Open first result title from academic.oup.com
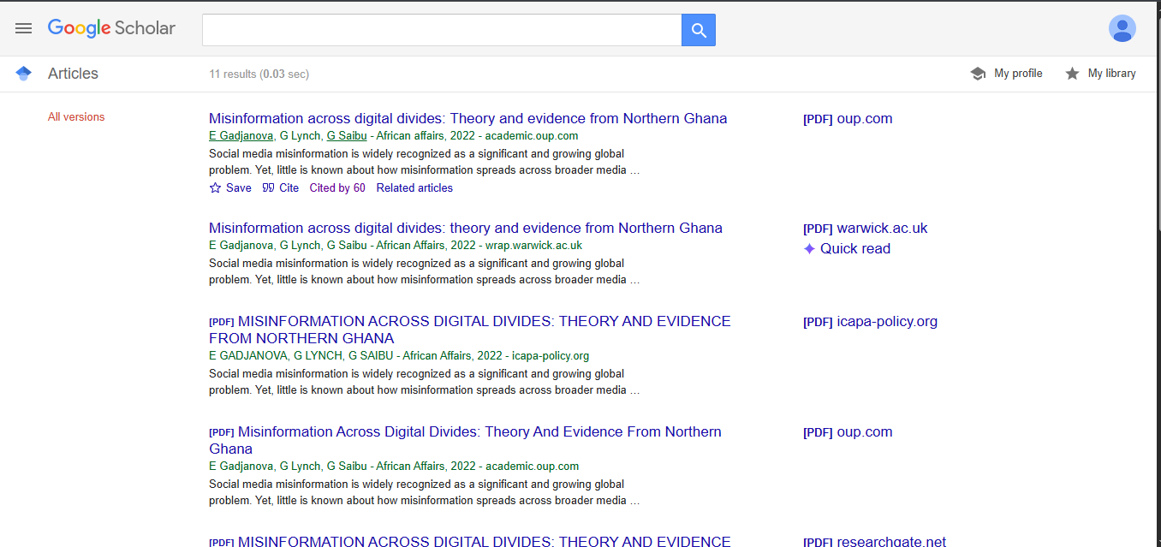This screenshot has width=1161, height=547. click(467, 118)
